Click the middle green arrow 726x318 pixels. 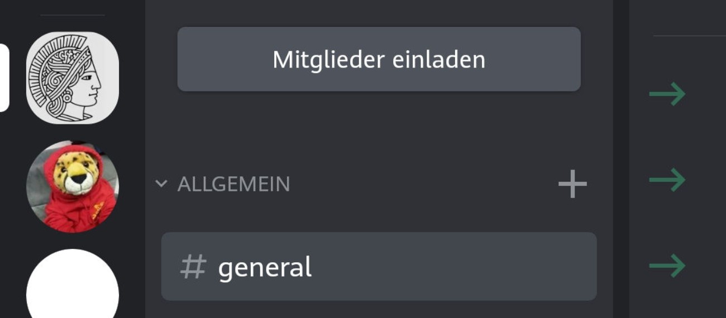coord(667,180)
